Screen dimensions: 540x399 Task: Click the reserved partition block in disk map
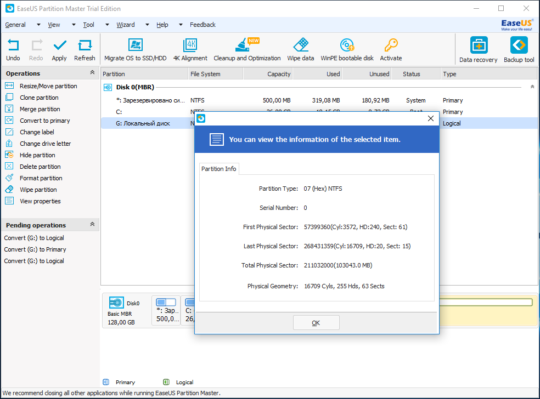point(166,311)
